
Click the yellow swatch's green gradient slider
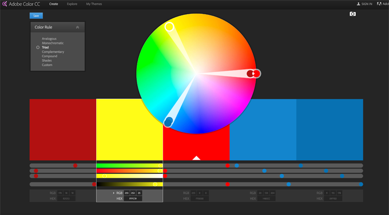[x=129, y=166]
